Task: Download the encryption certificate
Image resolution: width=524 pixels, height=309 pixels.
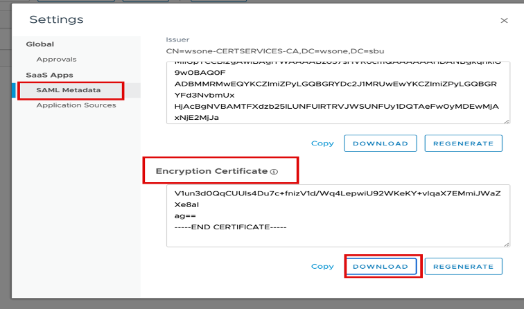Action: point(380,266)
